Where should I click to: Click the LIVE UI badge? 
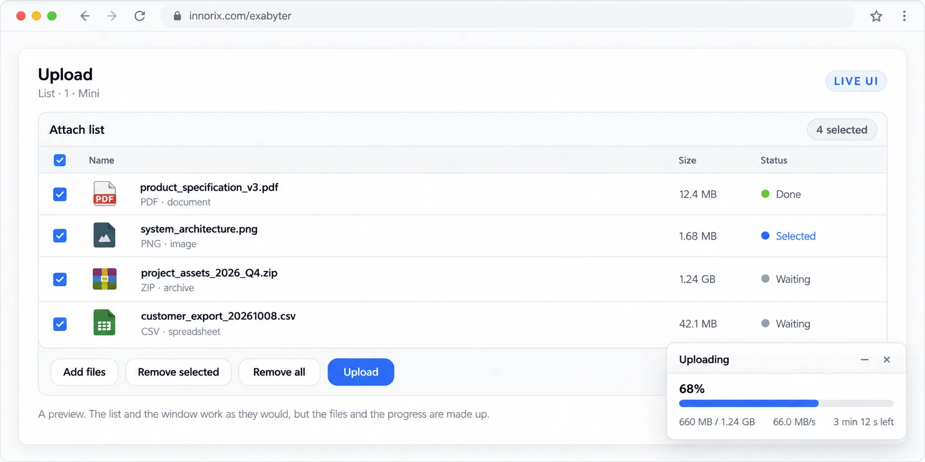pyautogui.click(x=856, y=81)
